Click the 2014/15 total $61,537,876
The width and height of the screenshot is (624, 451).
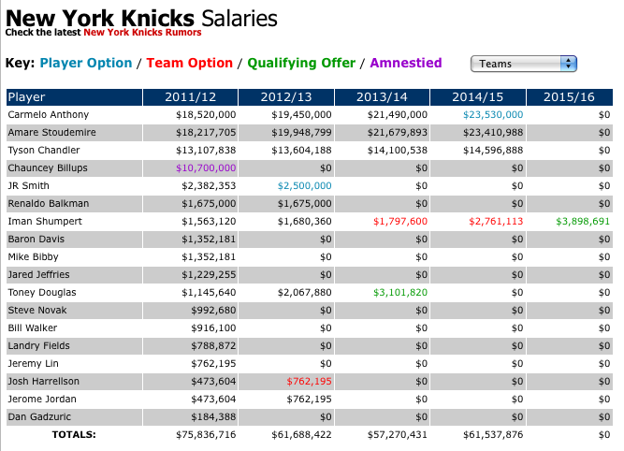click(x=493, y=435)
